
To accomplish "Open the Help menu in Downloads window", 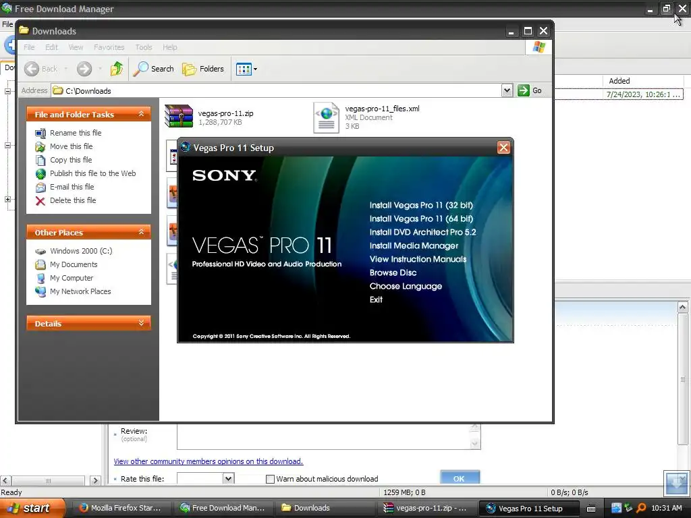I will pyautogui.click(x=169, y=47).
